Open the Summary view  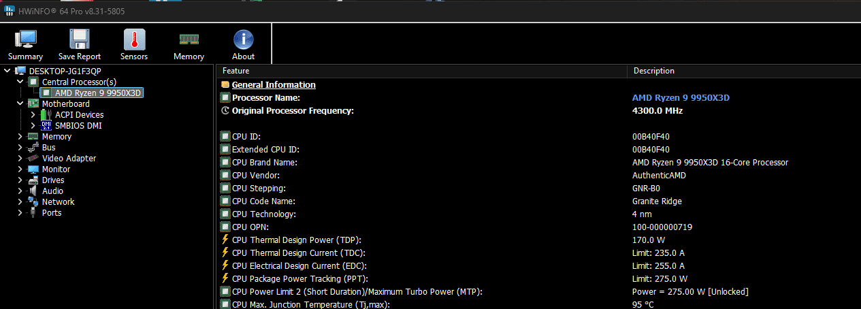[x=26, y=45]
